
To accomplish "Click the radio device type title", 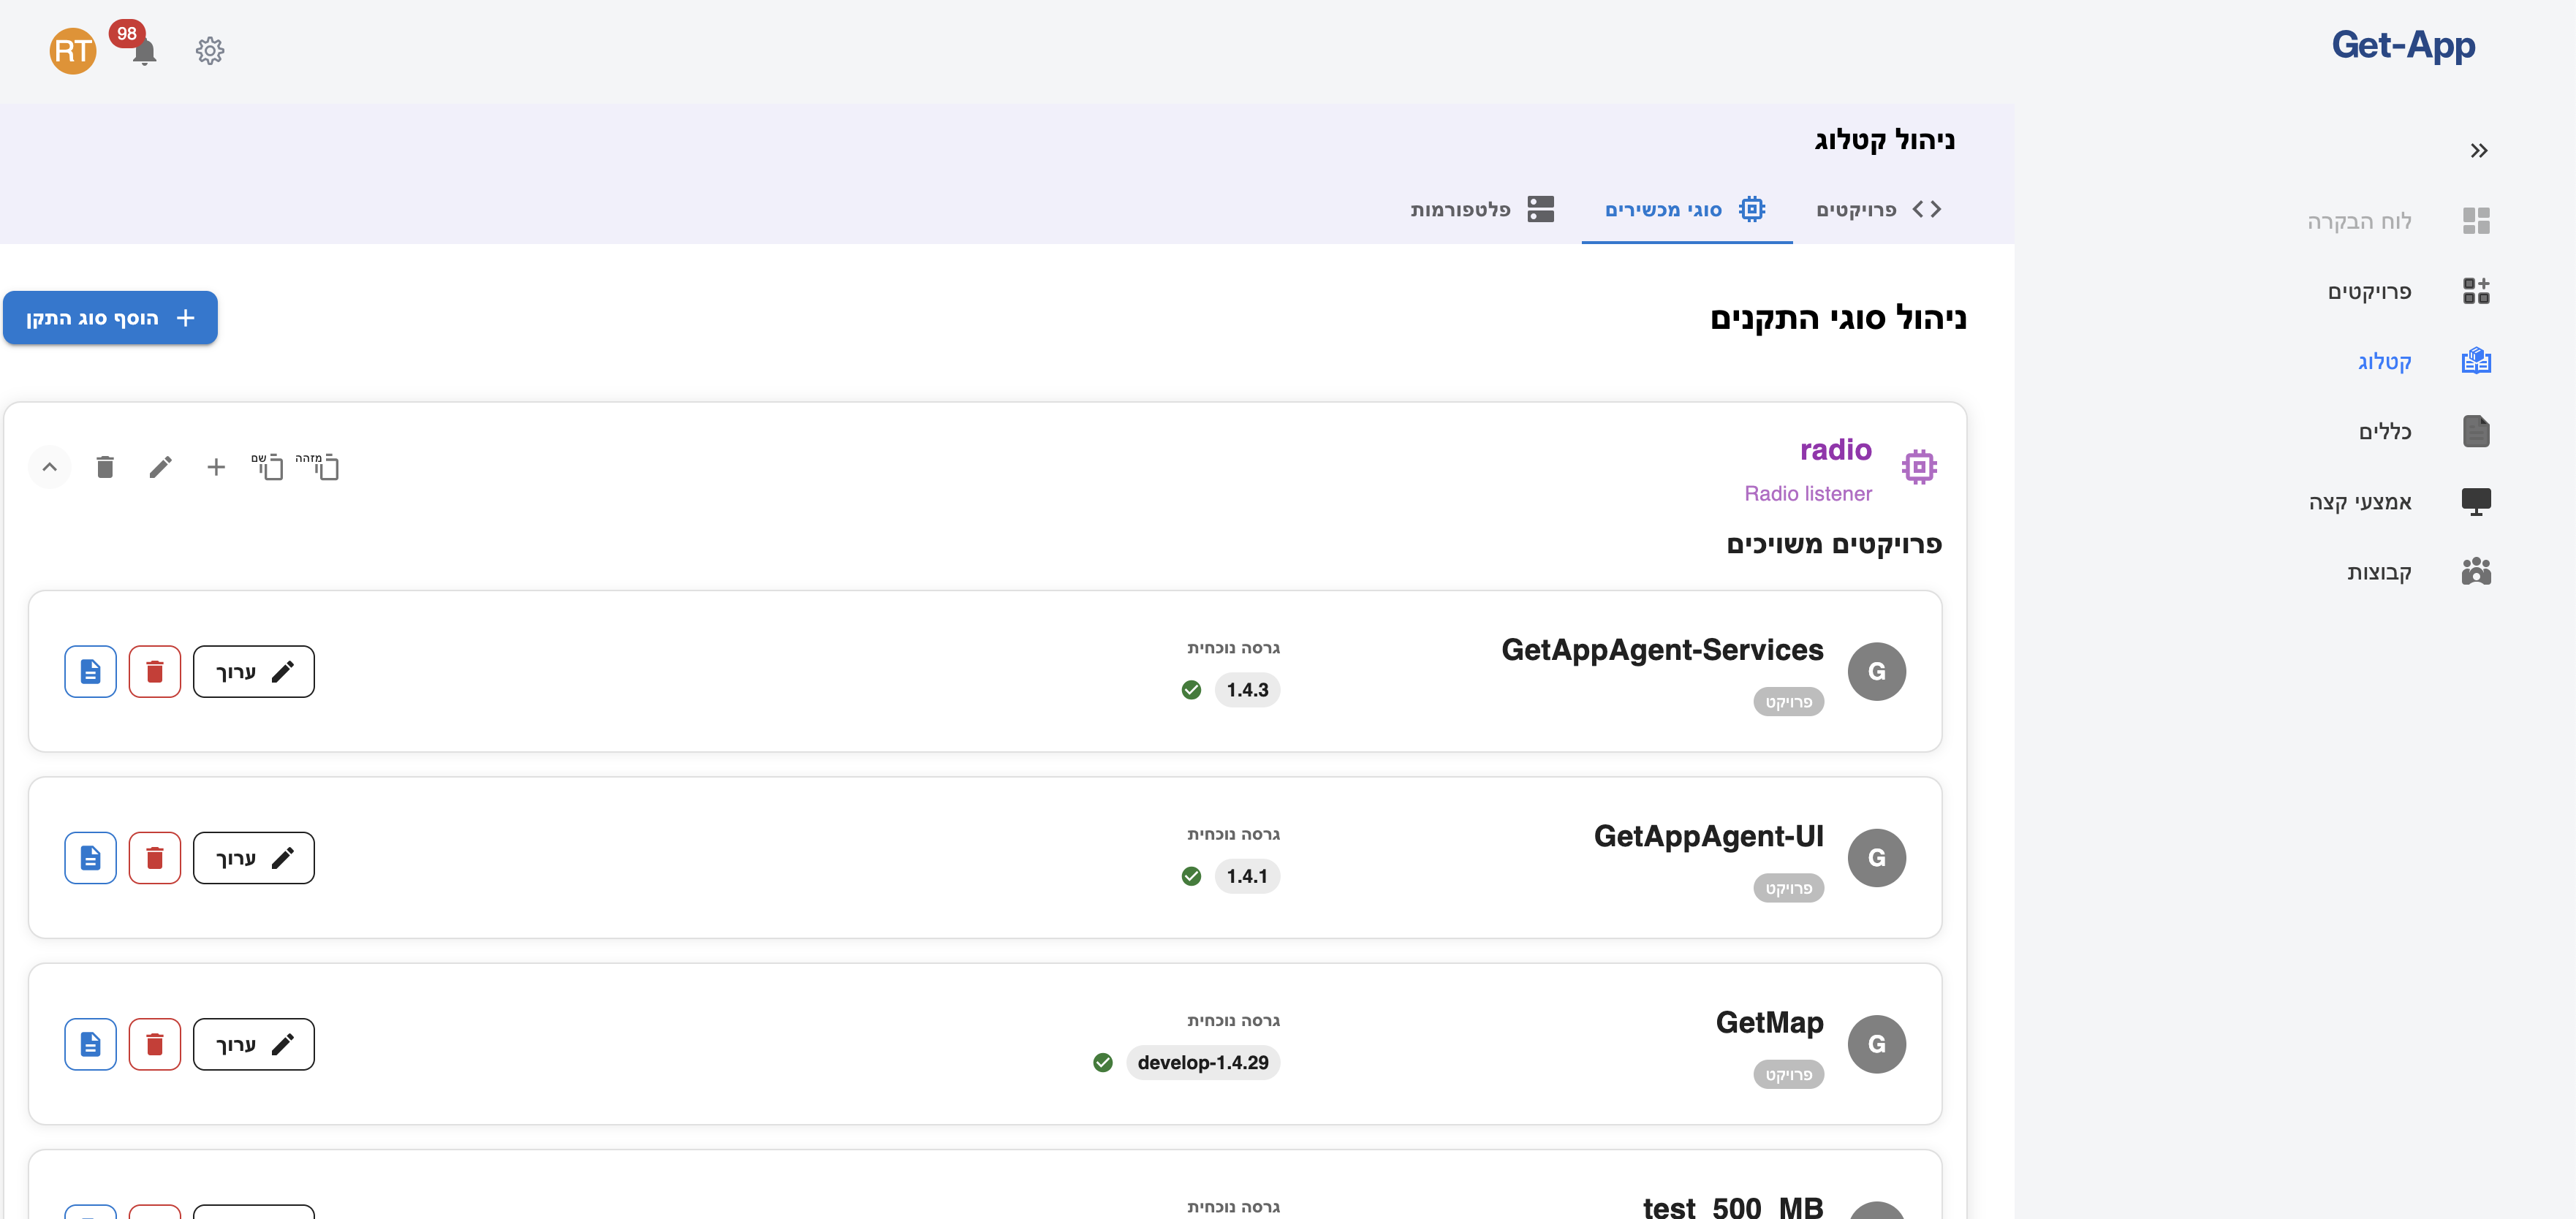I will tap(1836, 450).
